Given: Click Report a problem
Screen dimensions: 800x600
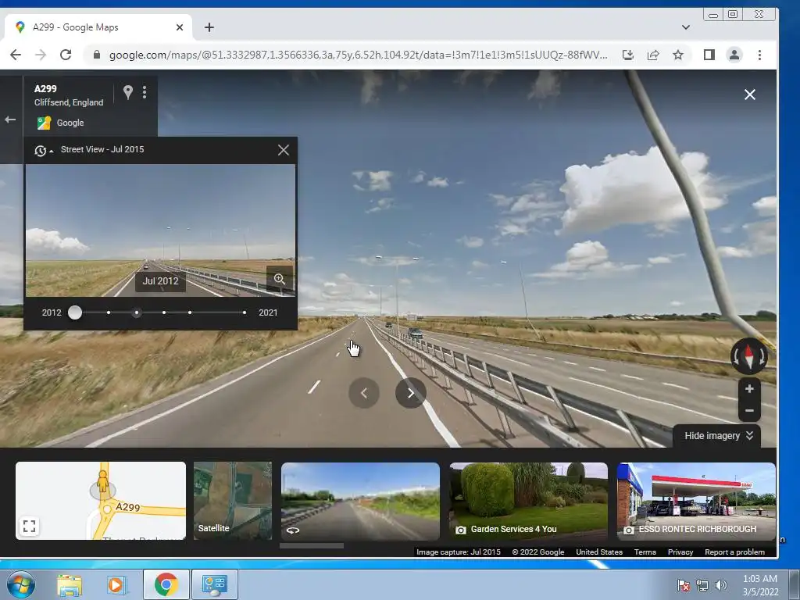Looking at the screenshot, I should pos(734,552).
